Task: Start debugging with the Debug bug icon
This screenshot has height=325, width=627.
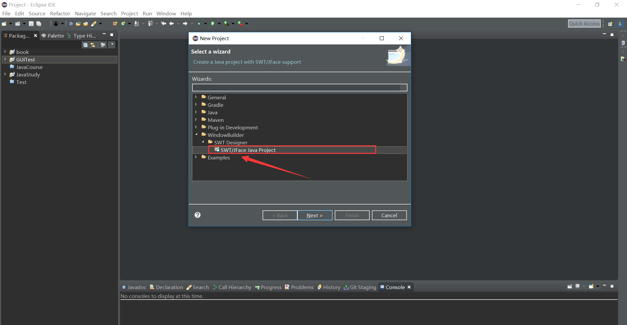Action: click(199, 23)
